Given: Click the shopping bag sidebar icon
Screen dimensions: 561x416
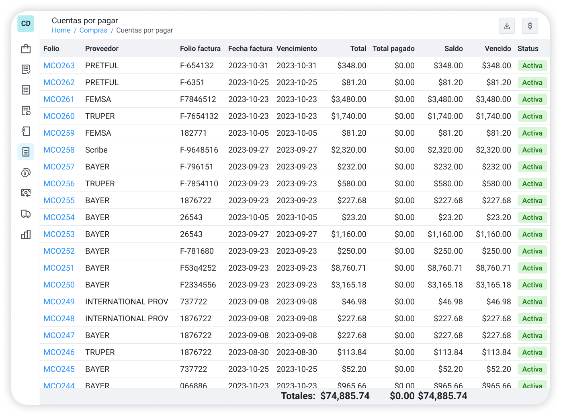Looking at the screenshot, I should pyautogui.click(x=26, y=49).
